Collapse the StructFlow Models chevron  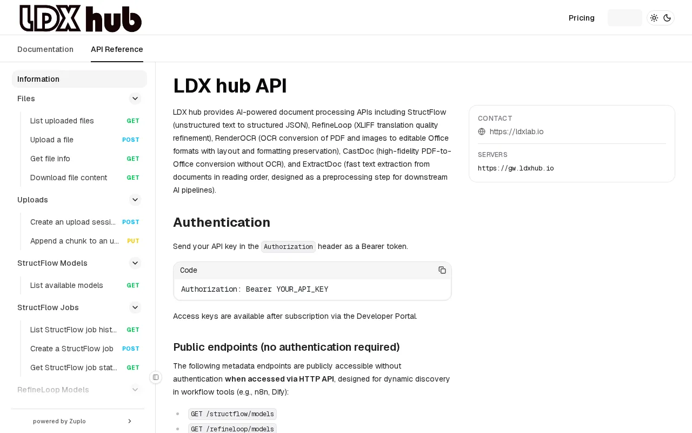coord(135,263)
